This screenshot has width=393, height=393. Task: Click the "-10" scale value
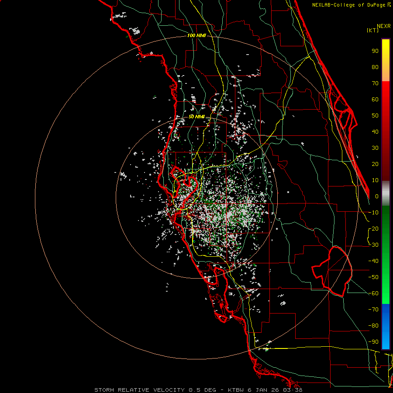[373, 213]
